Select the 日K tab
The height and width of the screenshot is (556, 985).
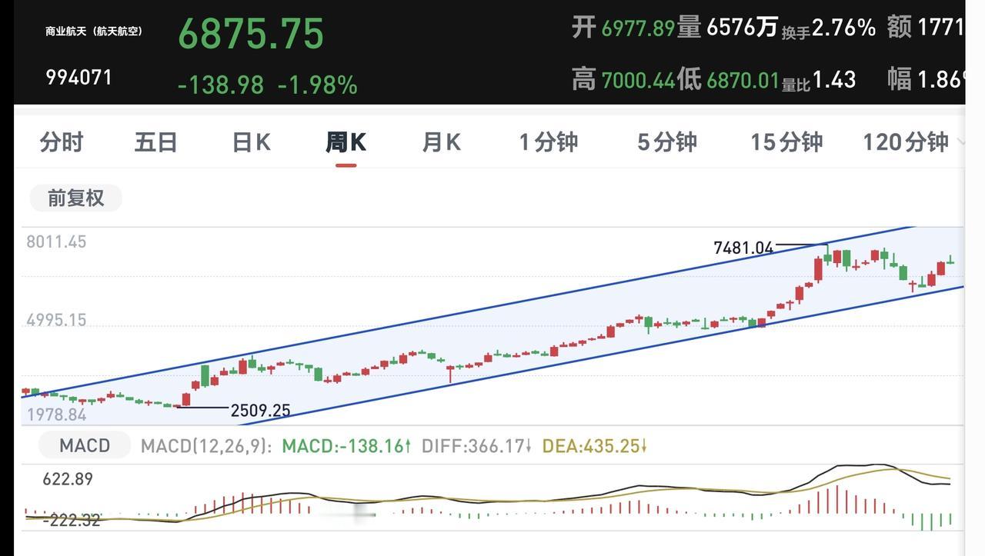click(x=251, y=142)
